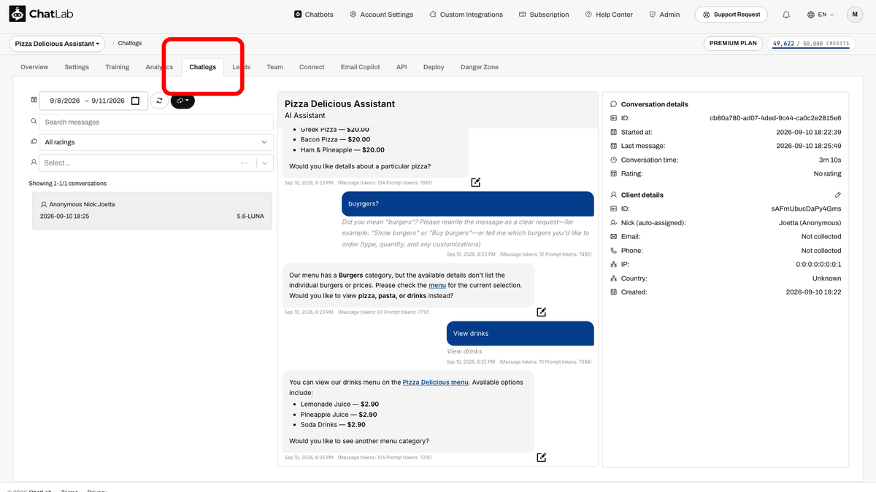Open the M user avatar menu

[x=854, y=15]
